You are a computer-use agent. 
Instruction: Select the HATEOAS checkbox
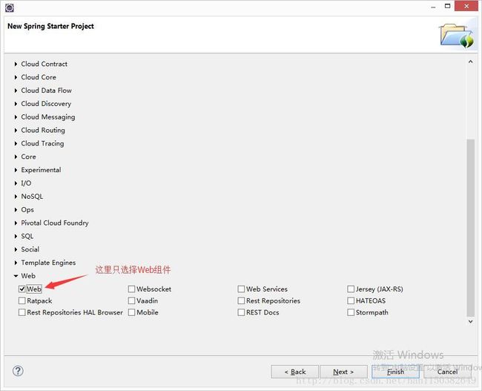point(351,300)
